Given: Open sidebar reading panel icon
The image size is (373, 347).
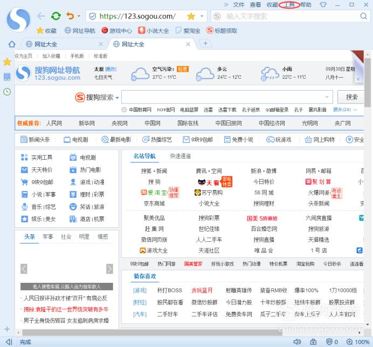Looking at the screenshot, I should pos(7,77).
